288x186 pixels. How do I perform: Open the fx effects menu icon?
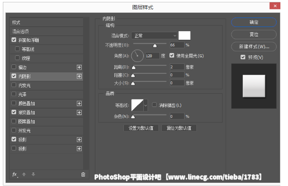pyautogui.click(x=15, y=175)
